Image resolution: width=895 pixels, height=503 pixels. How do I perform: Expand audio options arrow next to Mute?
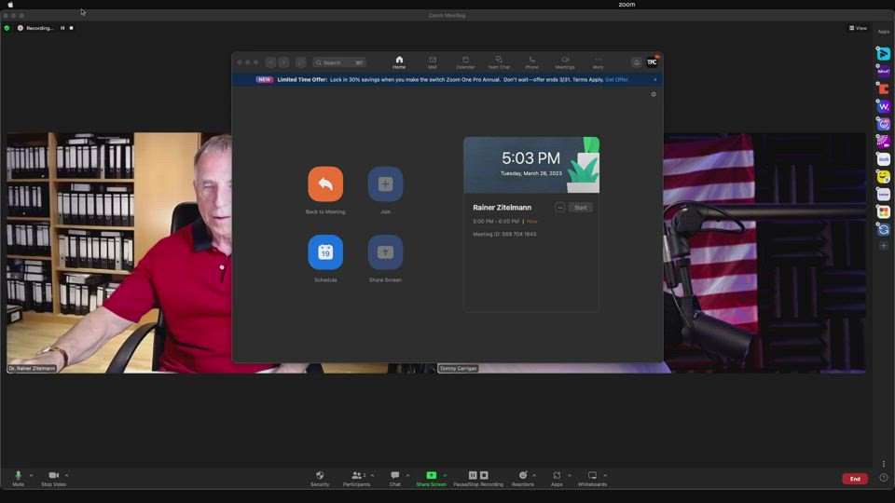(31, 475)
